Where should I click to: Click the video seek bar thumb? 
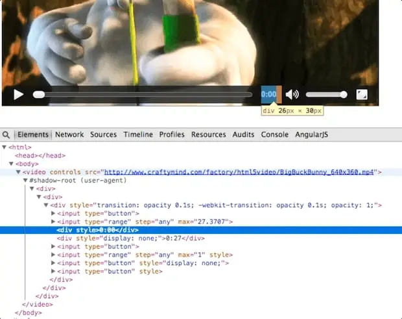tap(39, 94)
